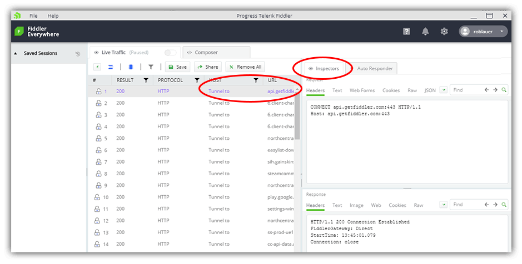
Task: Click the Request Find input field
Action: pos(467,90)
